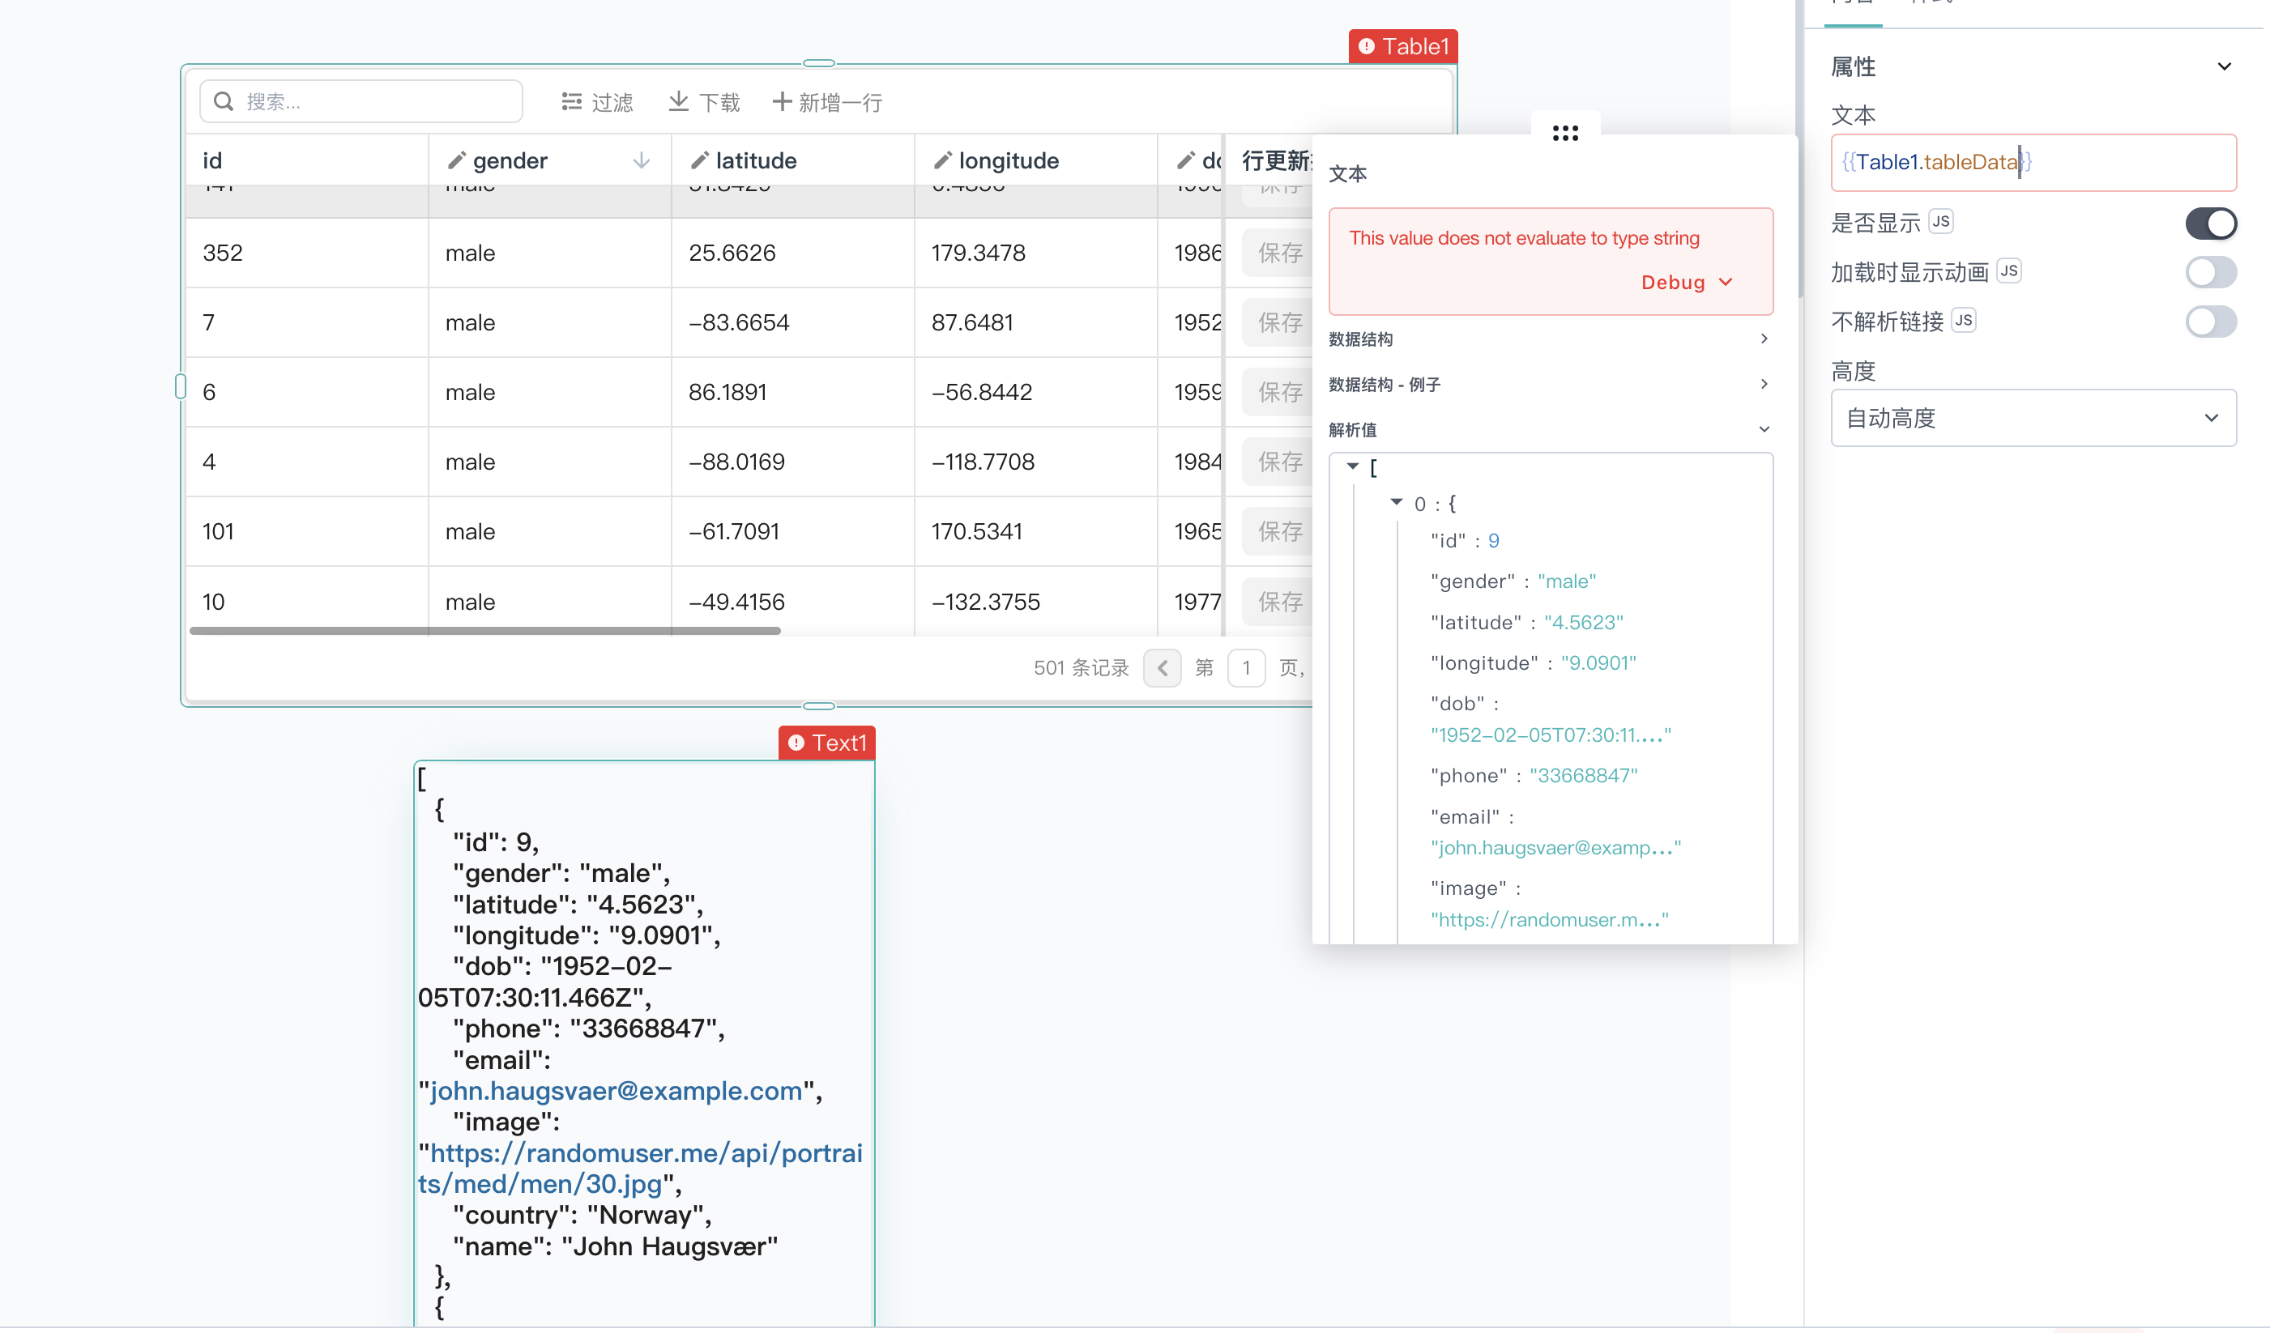Sort by gender using the down arrow

642,160
